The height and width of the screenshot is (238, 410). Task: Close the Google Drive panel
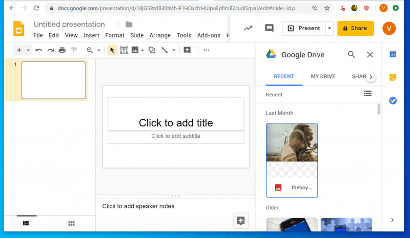pos(370,55)
